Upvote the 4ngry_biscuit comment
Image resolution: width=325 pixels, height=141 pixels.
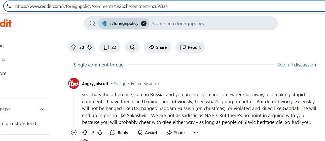[x=85, y=132]
